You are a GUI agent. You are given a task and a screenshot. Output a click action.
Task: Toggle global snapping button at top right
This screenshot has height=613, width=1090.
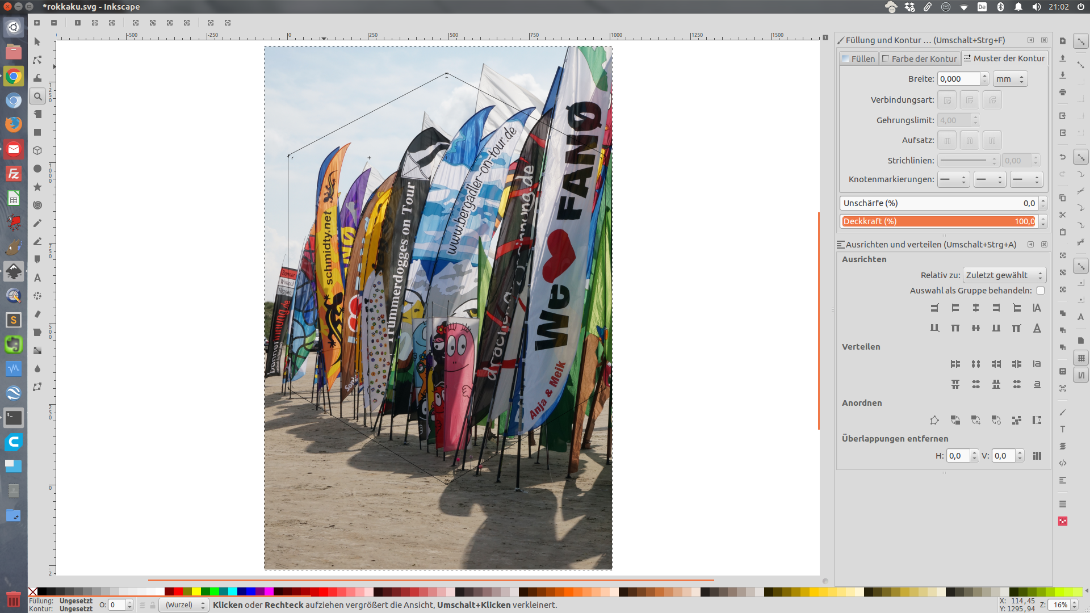click(1081, 41)
